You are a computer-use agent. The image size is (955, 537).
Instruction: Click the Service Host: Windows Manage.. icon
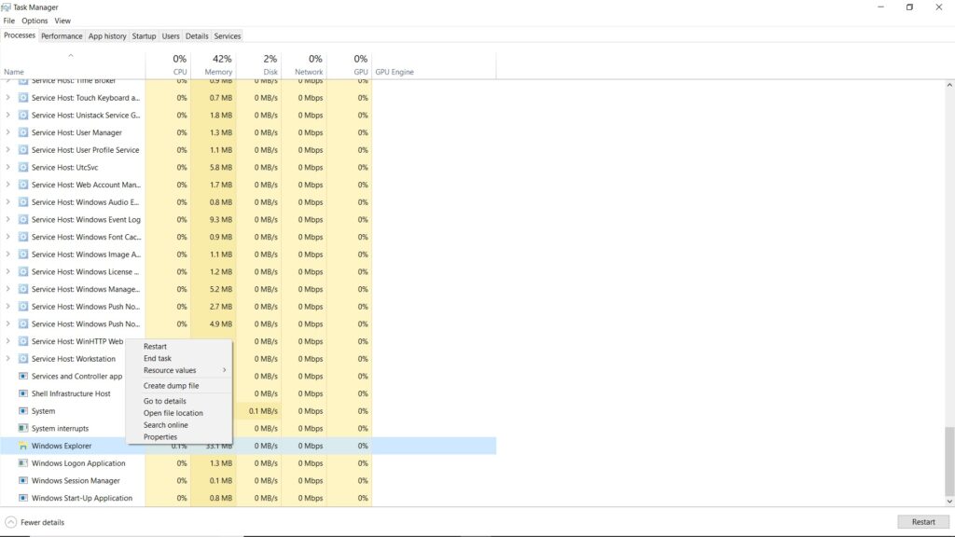click(x=23, y=289)
